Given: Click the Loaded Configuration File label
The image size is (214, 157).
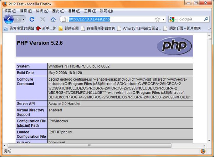Looking at the screenshot, I should click(31, 134).
